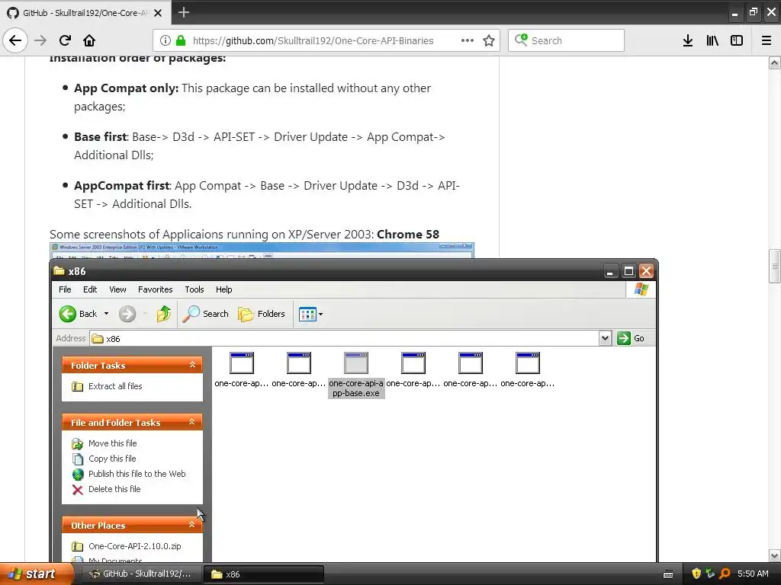781x585 pixels.
Task: Open Firefox downloads panel
Action: tap(688, 40)
